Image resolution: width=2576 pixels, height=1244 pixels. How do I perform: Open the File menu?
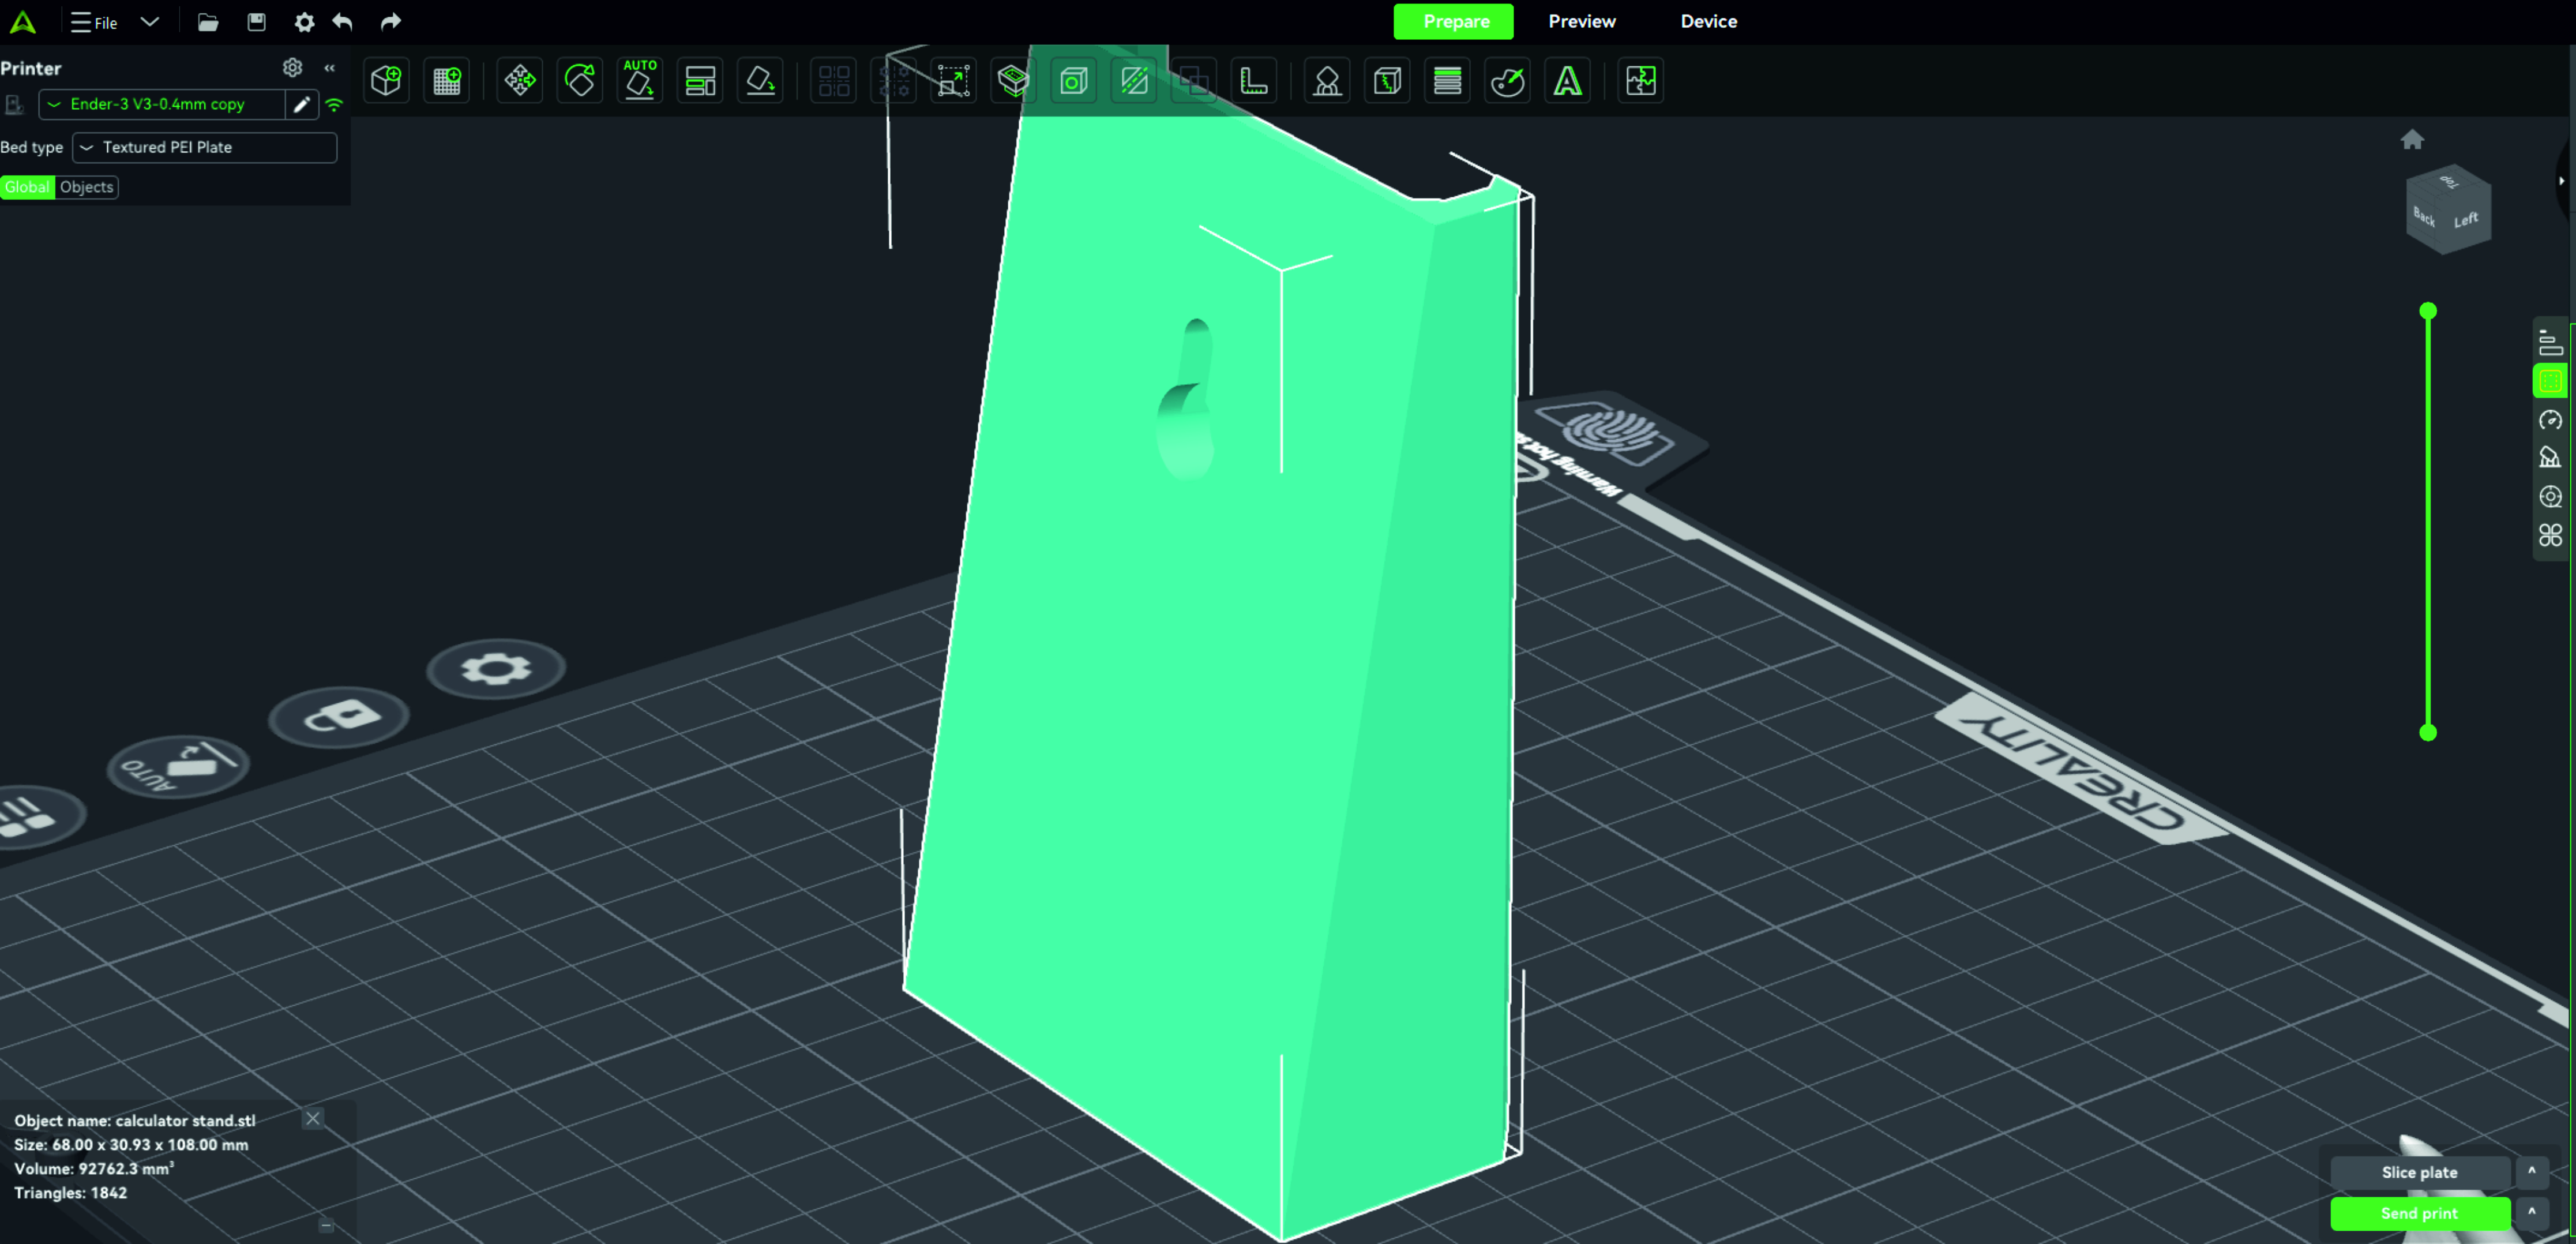(94, 22)
